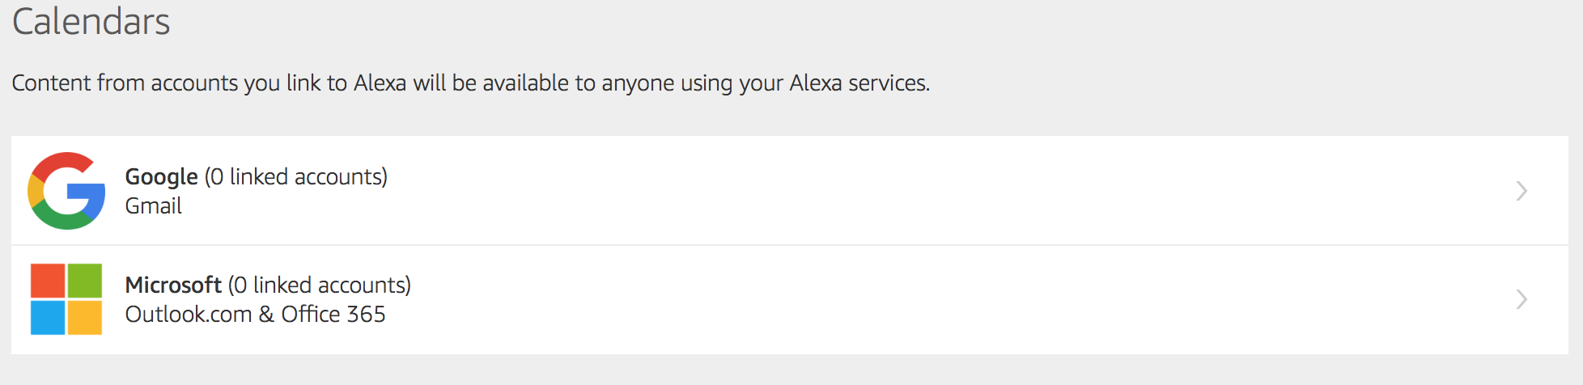
Task: Click the yellow square in Microsoft logo
Action: 85,318
